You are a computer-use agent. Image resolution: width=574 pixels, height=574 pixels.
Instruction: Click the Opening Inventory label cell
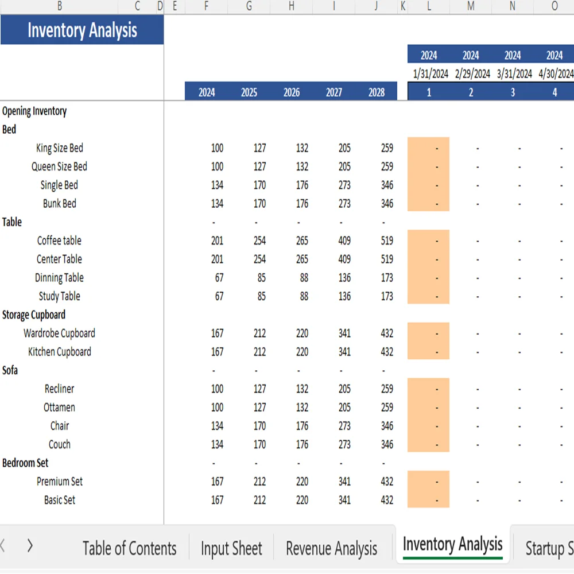coord(34,111)
